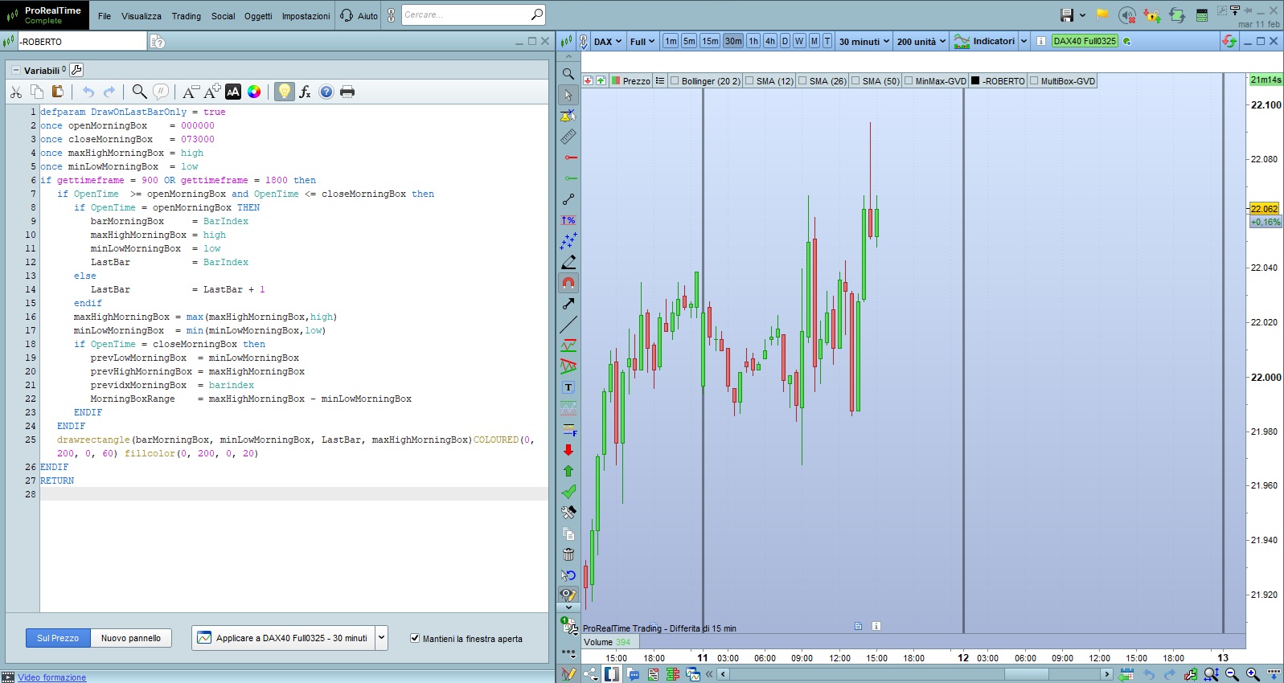This screenshot has height=683, width=1284.
Task: Undo the last edit in code editor
Action: click(88, 92)
